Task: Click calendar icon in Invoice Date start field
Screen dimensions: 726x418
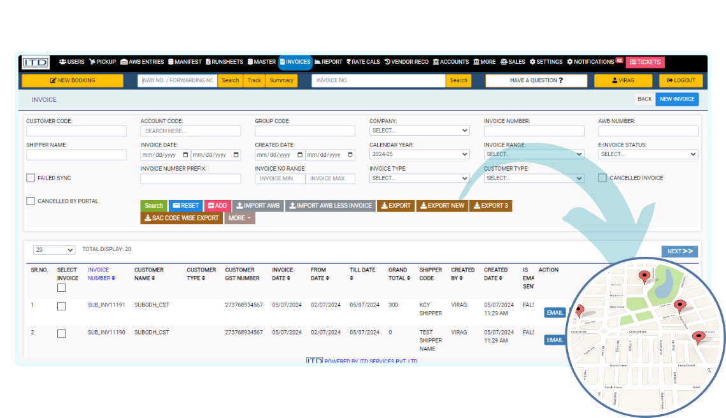Action: pyautogui.click(x=185, y=155)
